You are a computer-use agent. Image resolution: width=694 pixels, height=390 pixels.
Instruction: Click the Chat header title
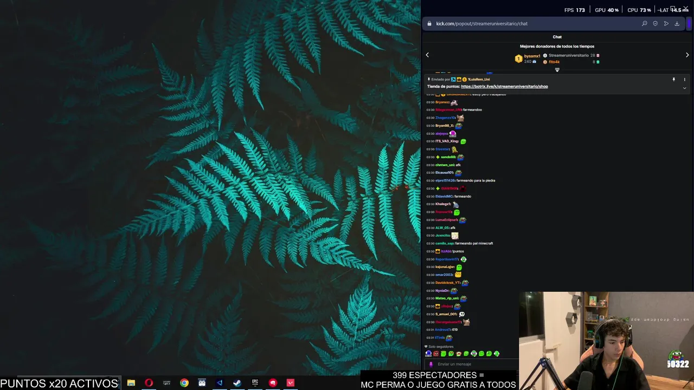pos(557,37)
